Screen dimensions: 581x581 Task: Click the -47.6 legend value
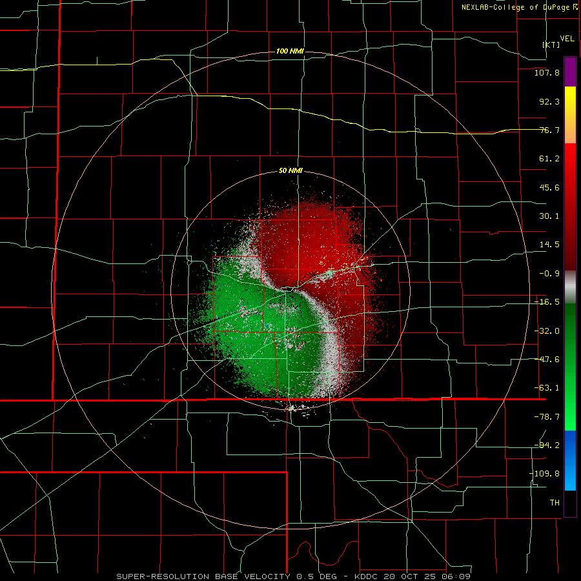pos(547,360)
